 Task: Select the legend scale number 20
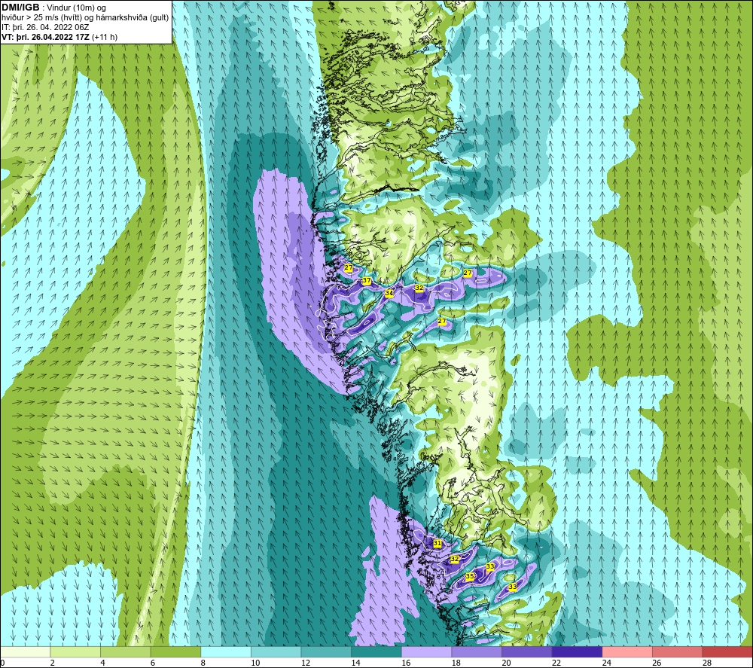[x=506, y=663]
